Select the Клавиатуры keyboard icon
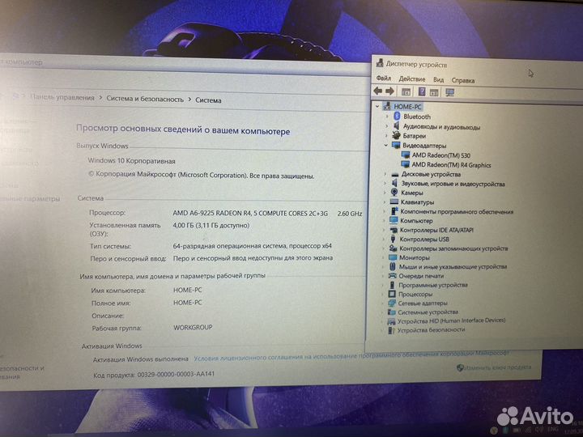 394,202
